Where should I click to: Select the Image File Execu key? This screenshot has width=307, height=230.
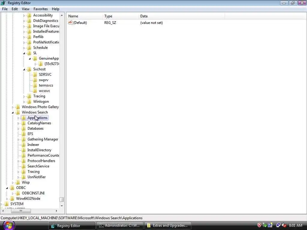pyautogui.click(x=46, y=26)
